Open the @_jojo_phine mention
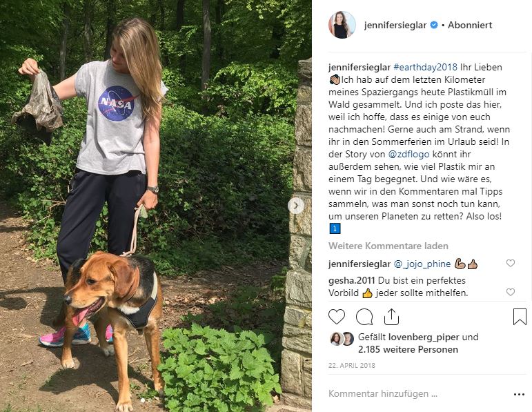This screenshot has height=412, width=532. point(422,264)
